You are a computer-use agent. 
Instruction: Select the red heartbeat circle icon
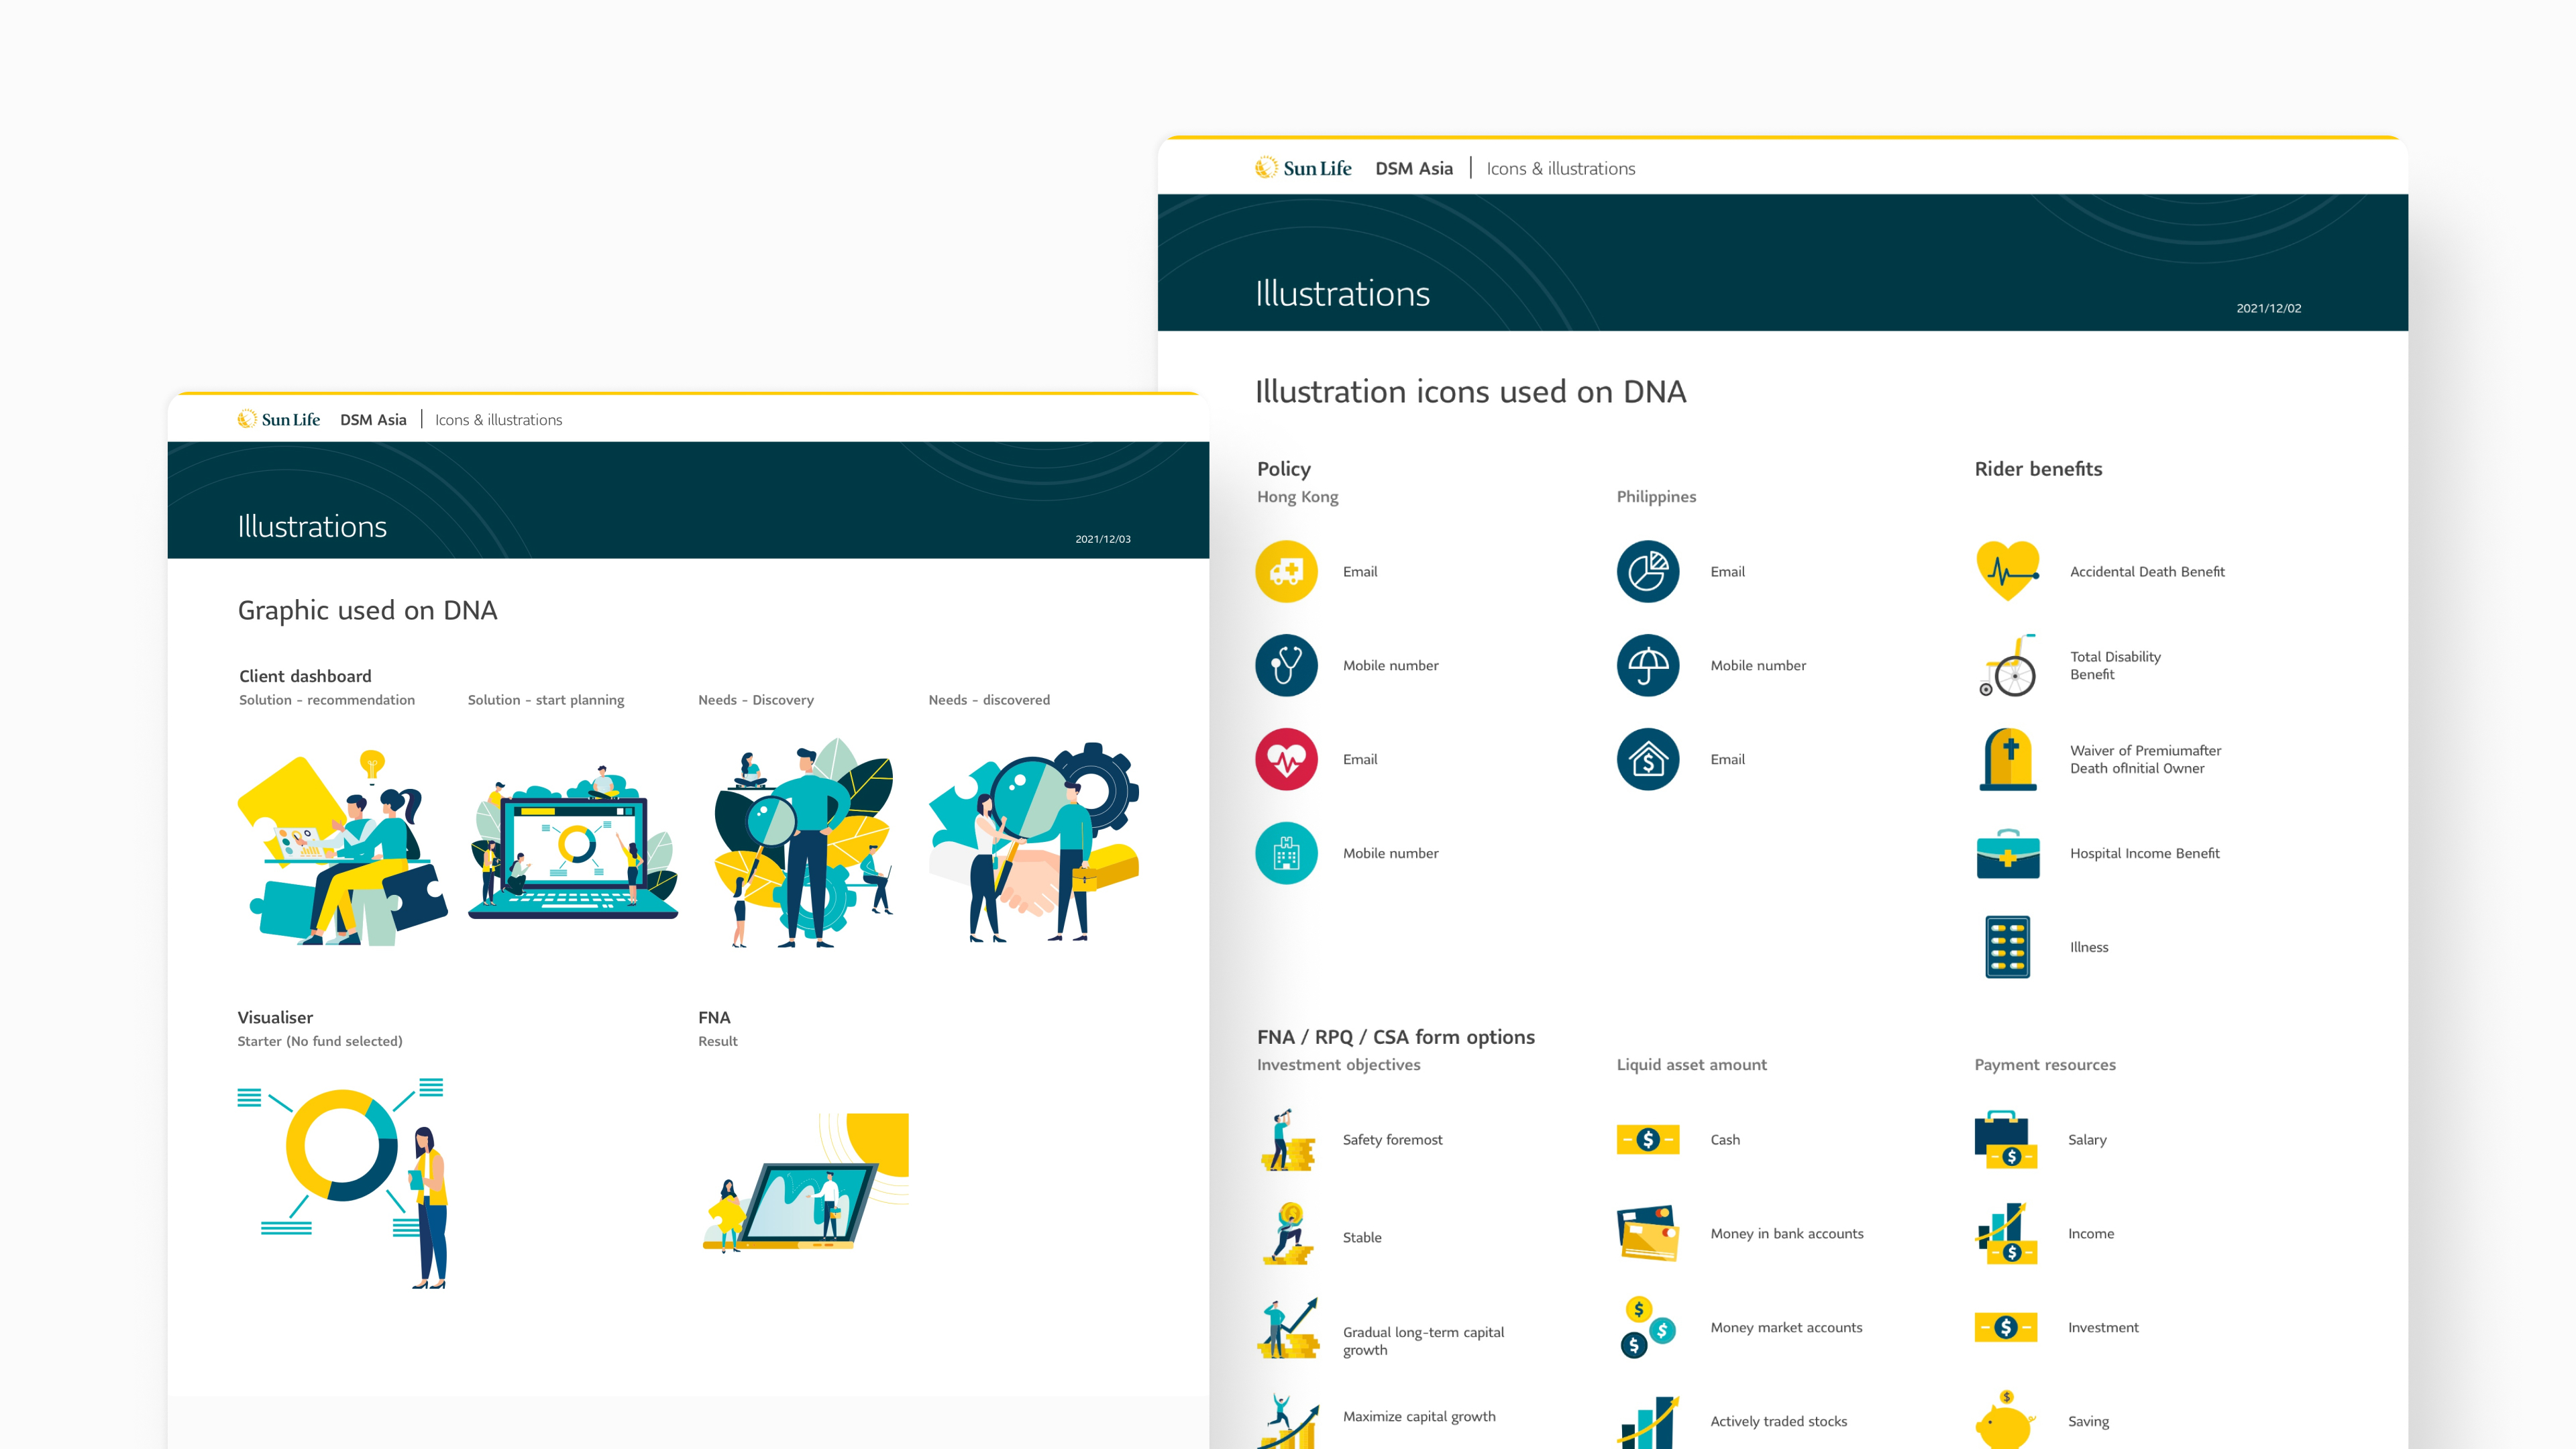tap(1286, 759)
